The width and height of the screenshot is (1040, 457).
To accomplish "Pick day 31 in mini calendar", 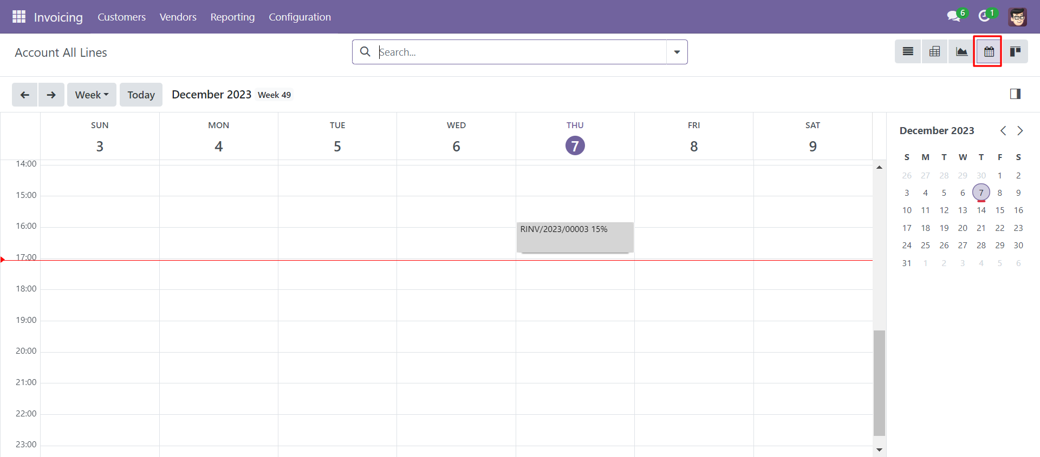I will 907,263.
